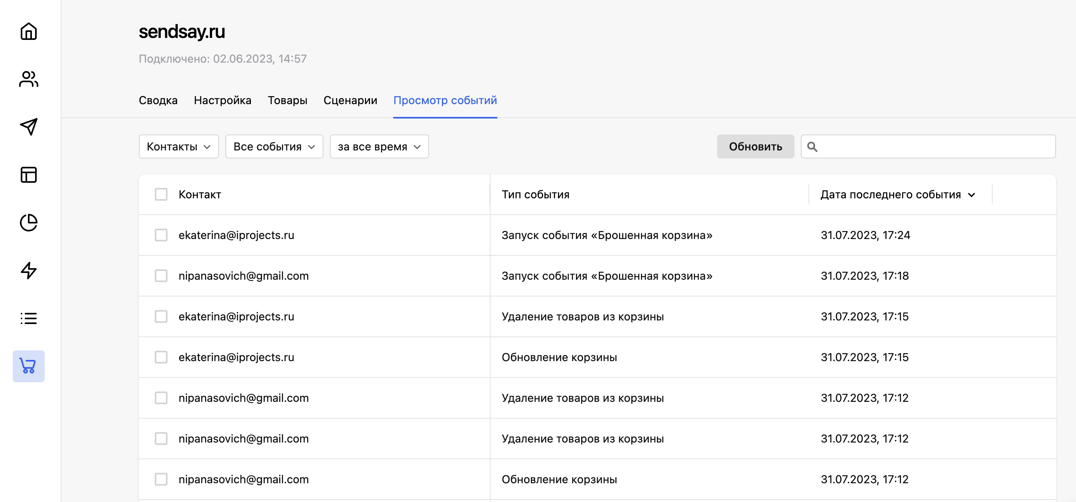Switch to the Сводка tab
Viewport: 1076px width, 502px height.
coord(158,100)
